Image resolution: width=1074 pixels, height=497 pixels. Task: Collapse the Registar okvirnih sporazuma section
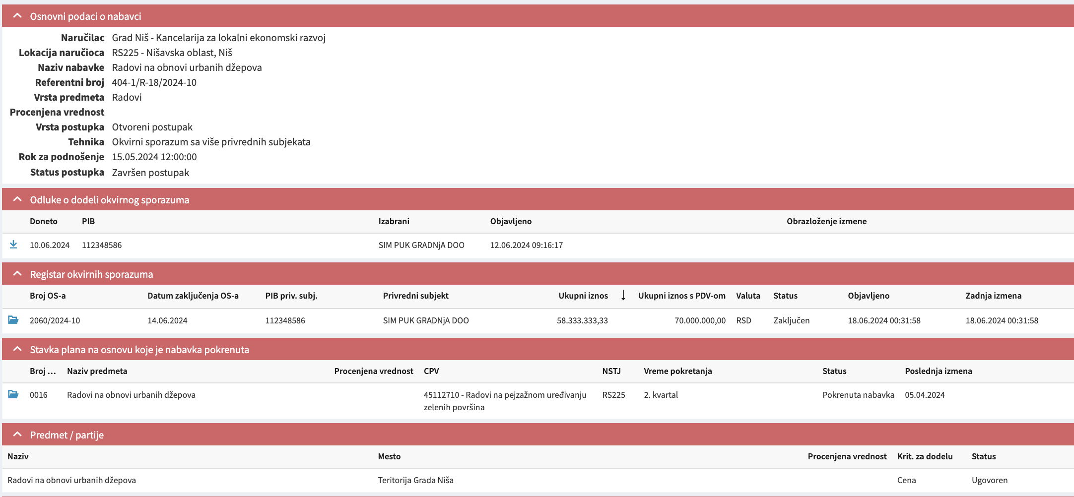click(17, 274)
